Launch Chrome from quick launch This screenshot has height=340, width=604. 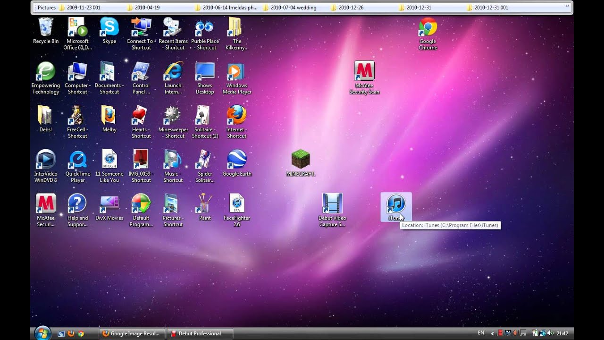click(81, 333)
